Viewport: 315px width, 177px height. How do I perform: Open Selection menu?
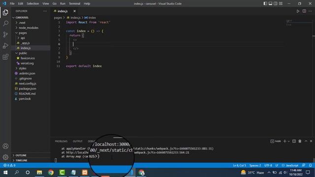(33, 3)
